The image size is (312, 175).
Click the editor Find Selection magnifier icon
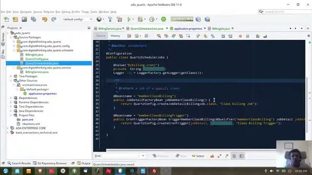click(x=158, y=36)
